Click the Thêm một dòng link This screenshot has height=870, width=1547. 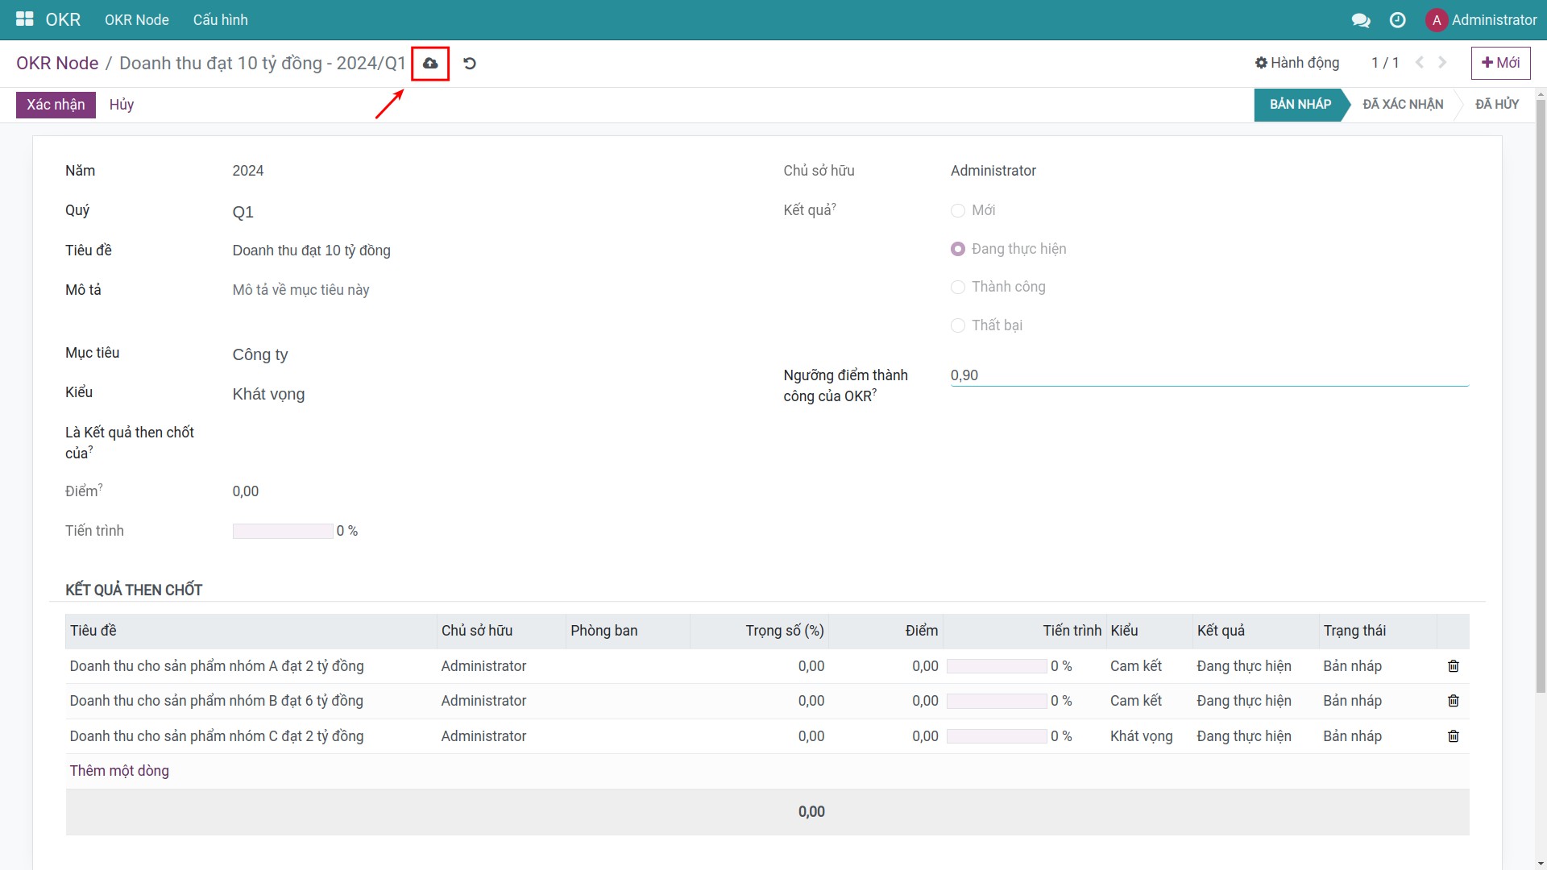tap(119, 771)
